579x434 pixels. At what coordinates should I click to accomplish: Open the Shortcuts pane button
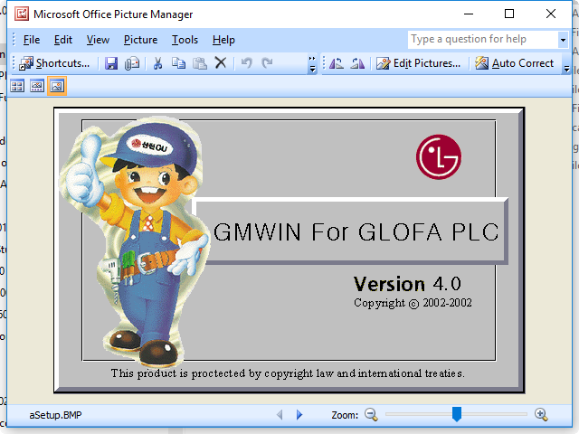(54, 63)
